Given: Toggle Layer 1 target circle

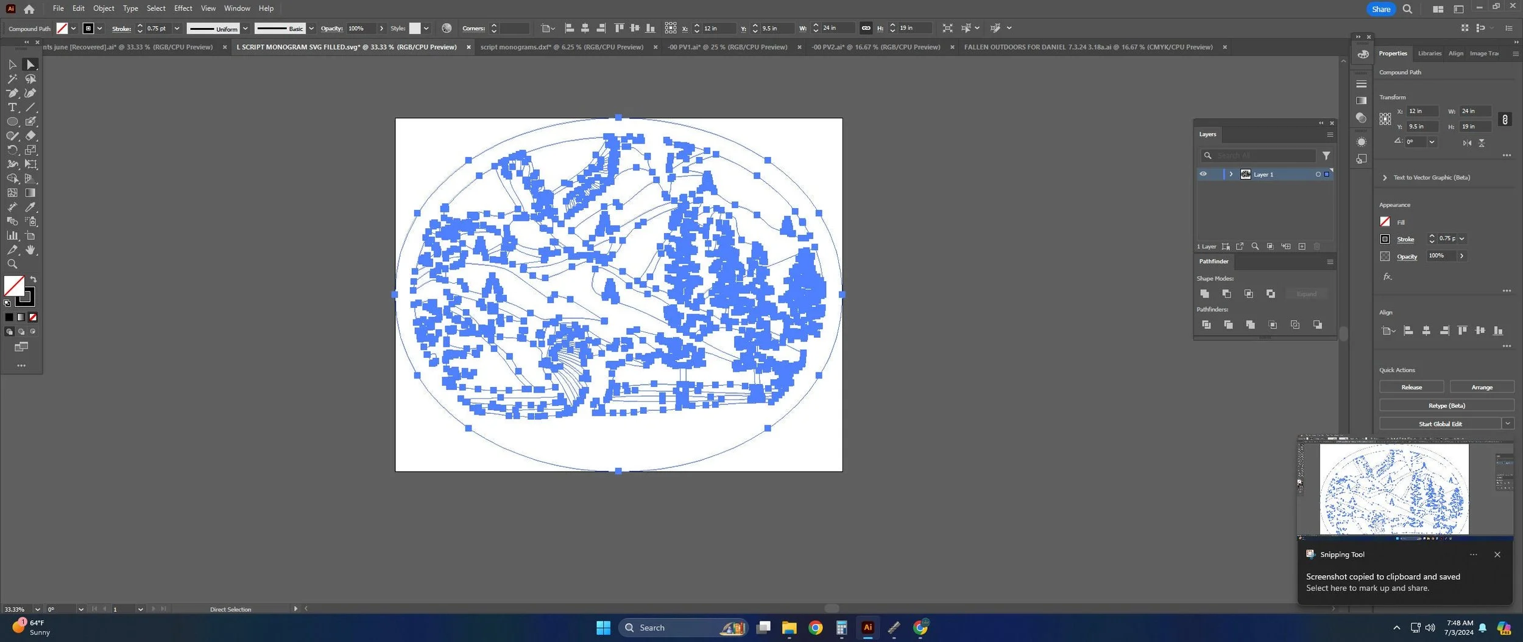Looking at the screenshot, I should click(1318, 175).
